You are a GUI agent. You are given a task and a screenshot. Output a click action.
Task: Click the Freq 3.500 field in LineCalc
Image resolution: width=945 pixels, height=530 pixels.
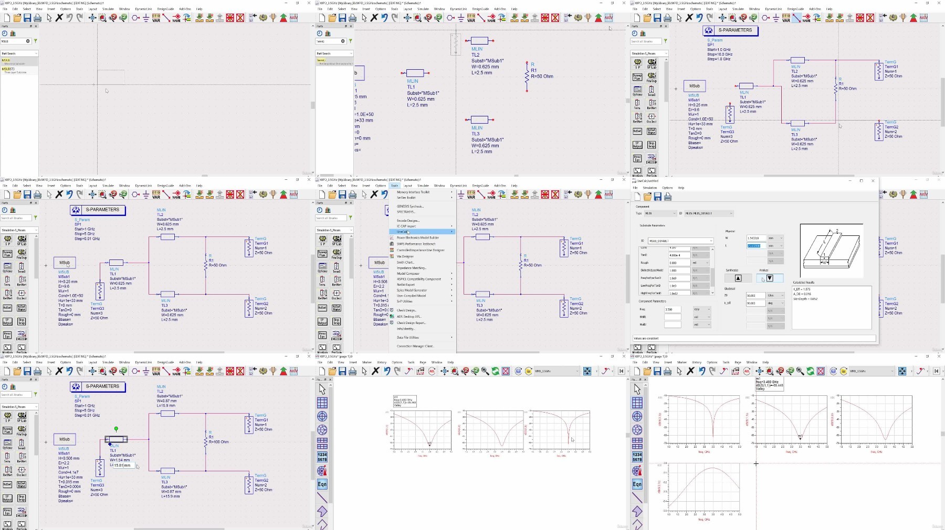pyautogui.click(x=673, y=309)
